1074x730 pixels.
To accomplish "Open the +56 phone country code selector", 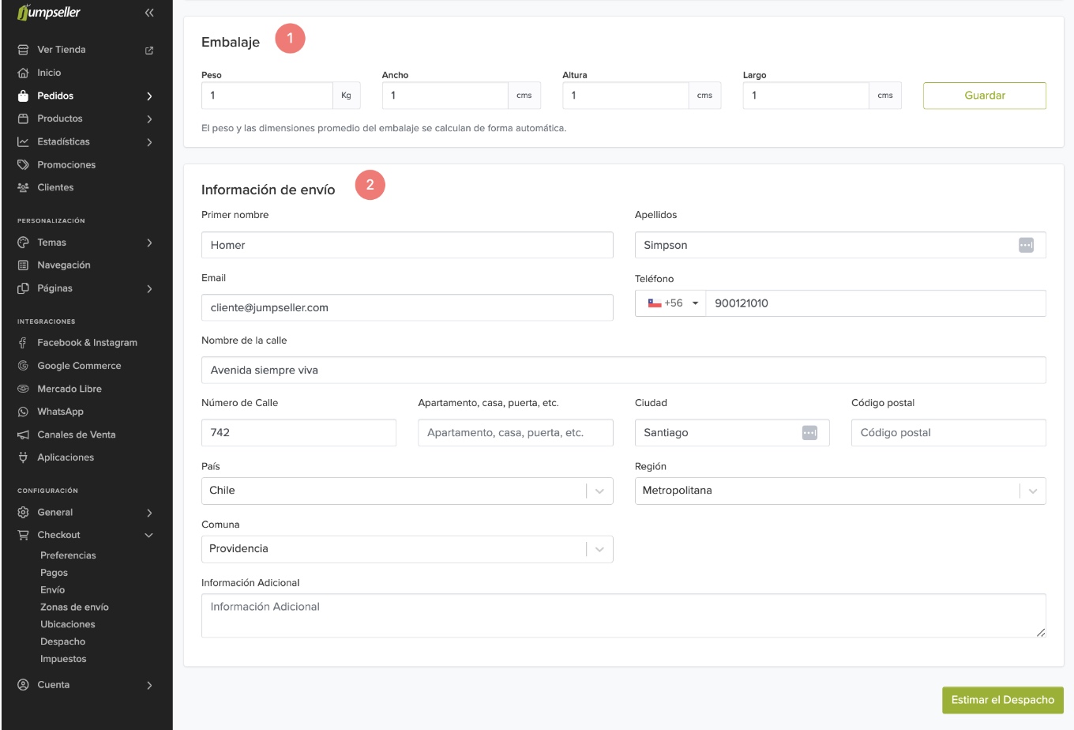I will (672, 303).
